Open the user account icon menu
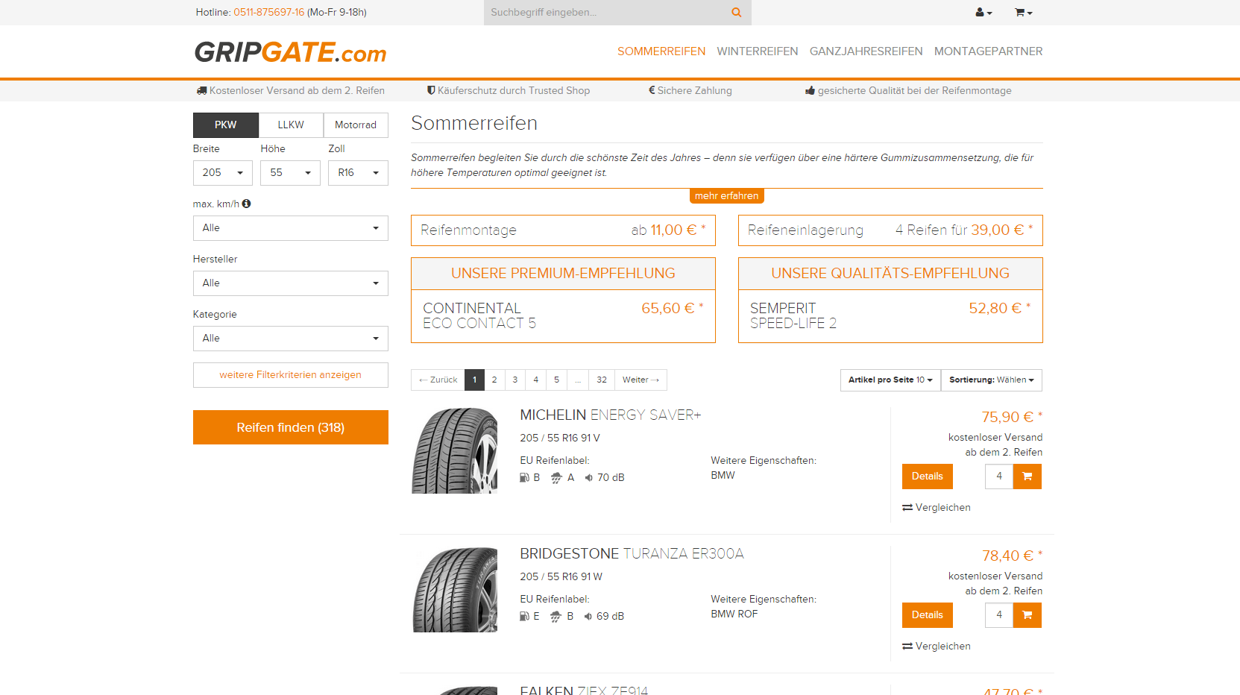This screenshot has width=1240, height=695. pos(983,13)
